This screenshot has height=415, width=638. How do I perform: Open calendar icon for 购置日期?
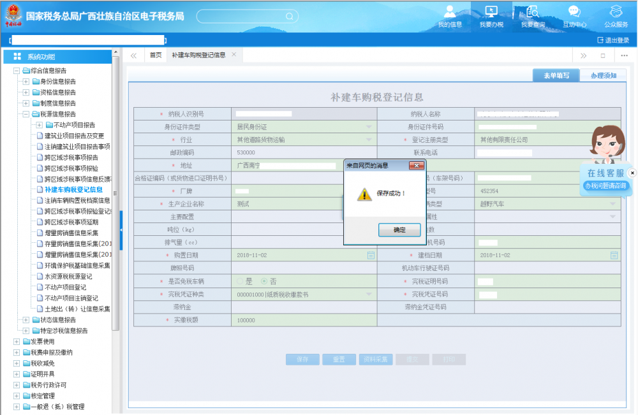(371, 255)
